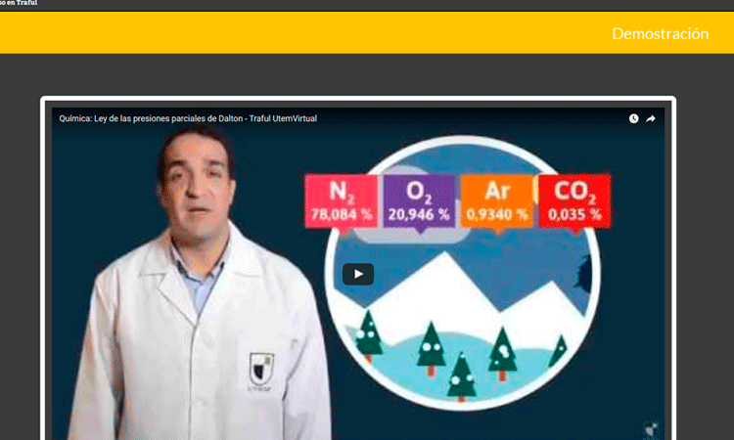Viewport: 734px width, 440px height.
Task: Click the bottom-center pine tree with snow
Action: coord(462,376)
